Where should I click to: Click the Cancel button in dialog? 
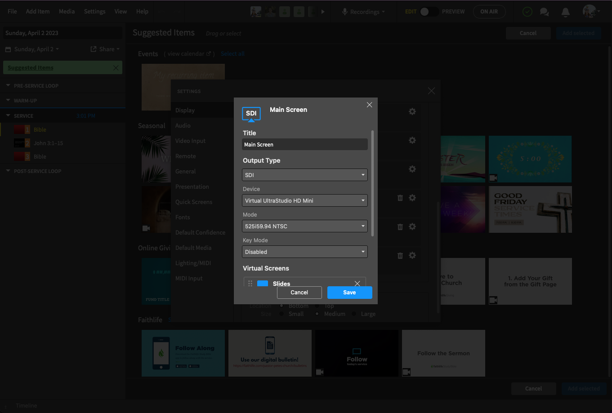point(299,292)
